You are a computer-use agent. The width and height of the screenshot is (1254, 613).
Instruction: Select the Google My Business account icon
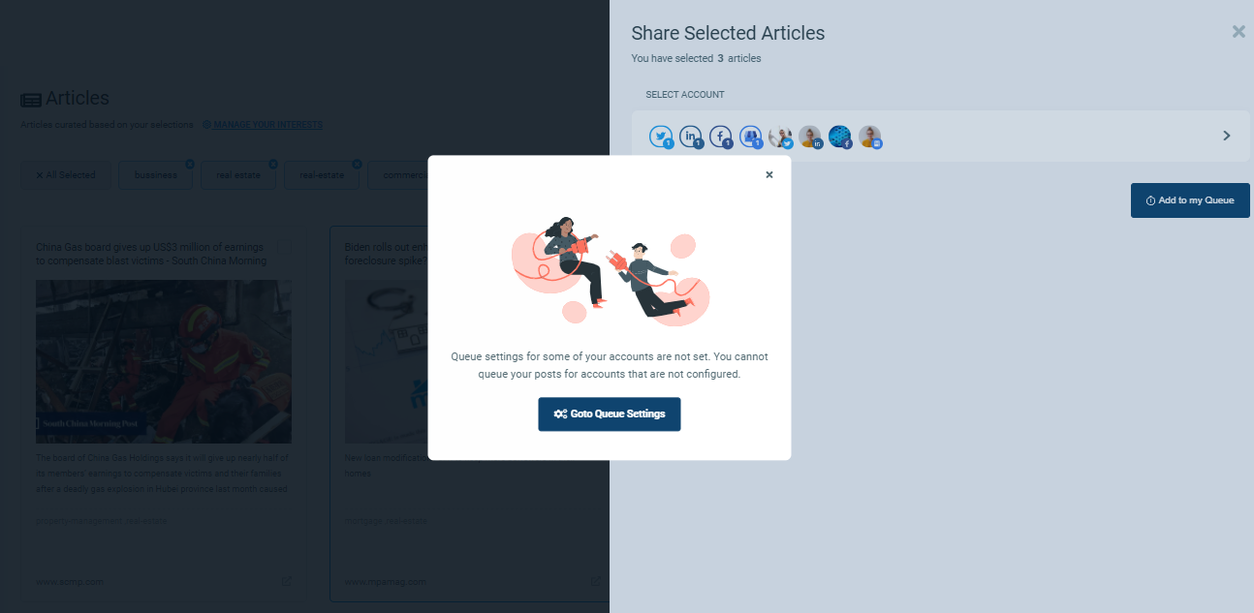[751, 137]
